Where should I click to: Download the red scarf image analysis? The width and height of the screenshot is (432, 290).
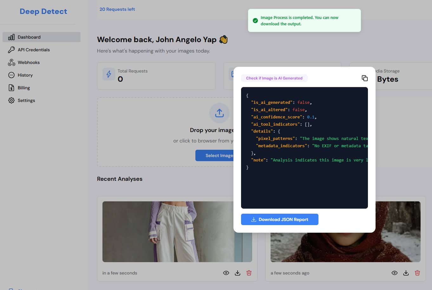tap(406, 273)
